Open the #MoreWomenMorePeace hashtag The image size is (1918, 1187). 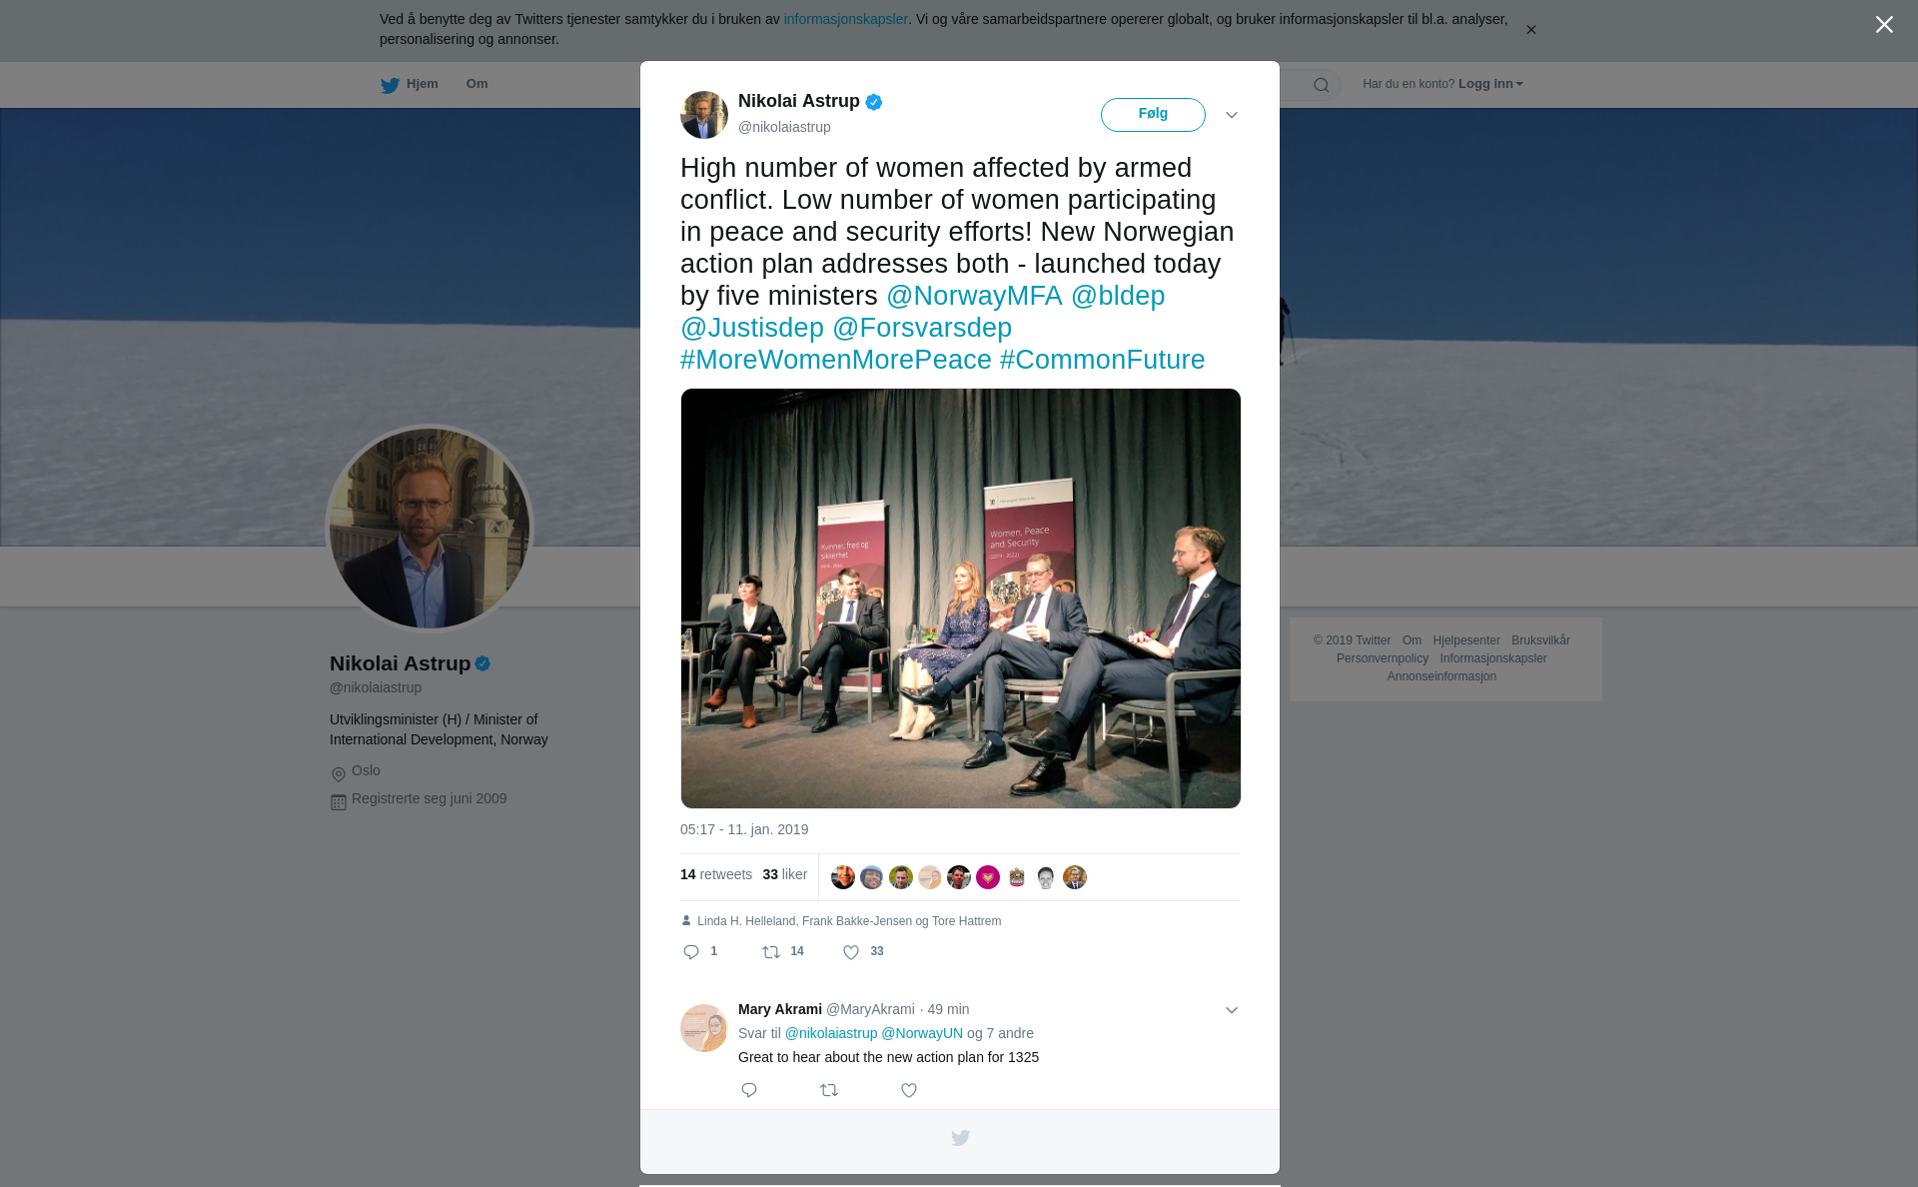tap(836, 360)
